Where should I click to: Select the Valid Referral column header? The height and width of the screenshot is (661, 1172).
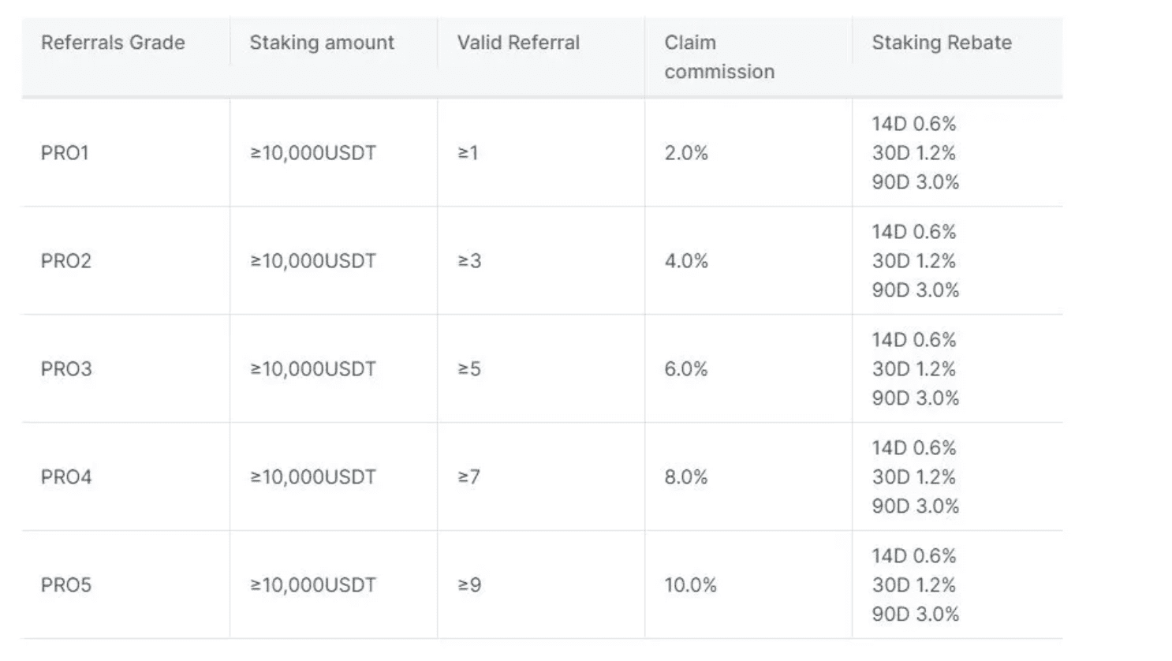tap(518, 43)
